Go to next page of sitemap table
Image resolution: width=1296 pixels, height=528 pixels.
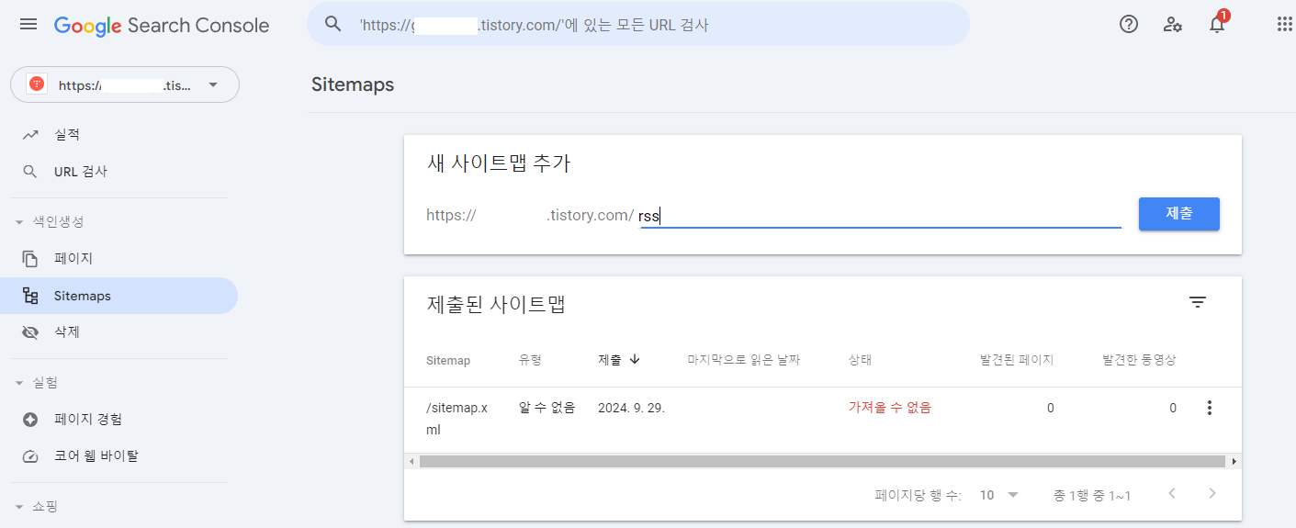1212,494
